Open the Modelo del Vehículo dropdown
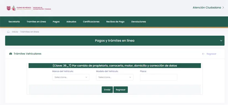Screen dimensions: 228x105 tap(115, 77)
